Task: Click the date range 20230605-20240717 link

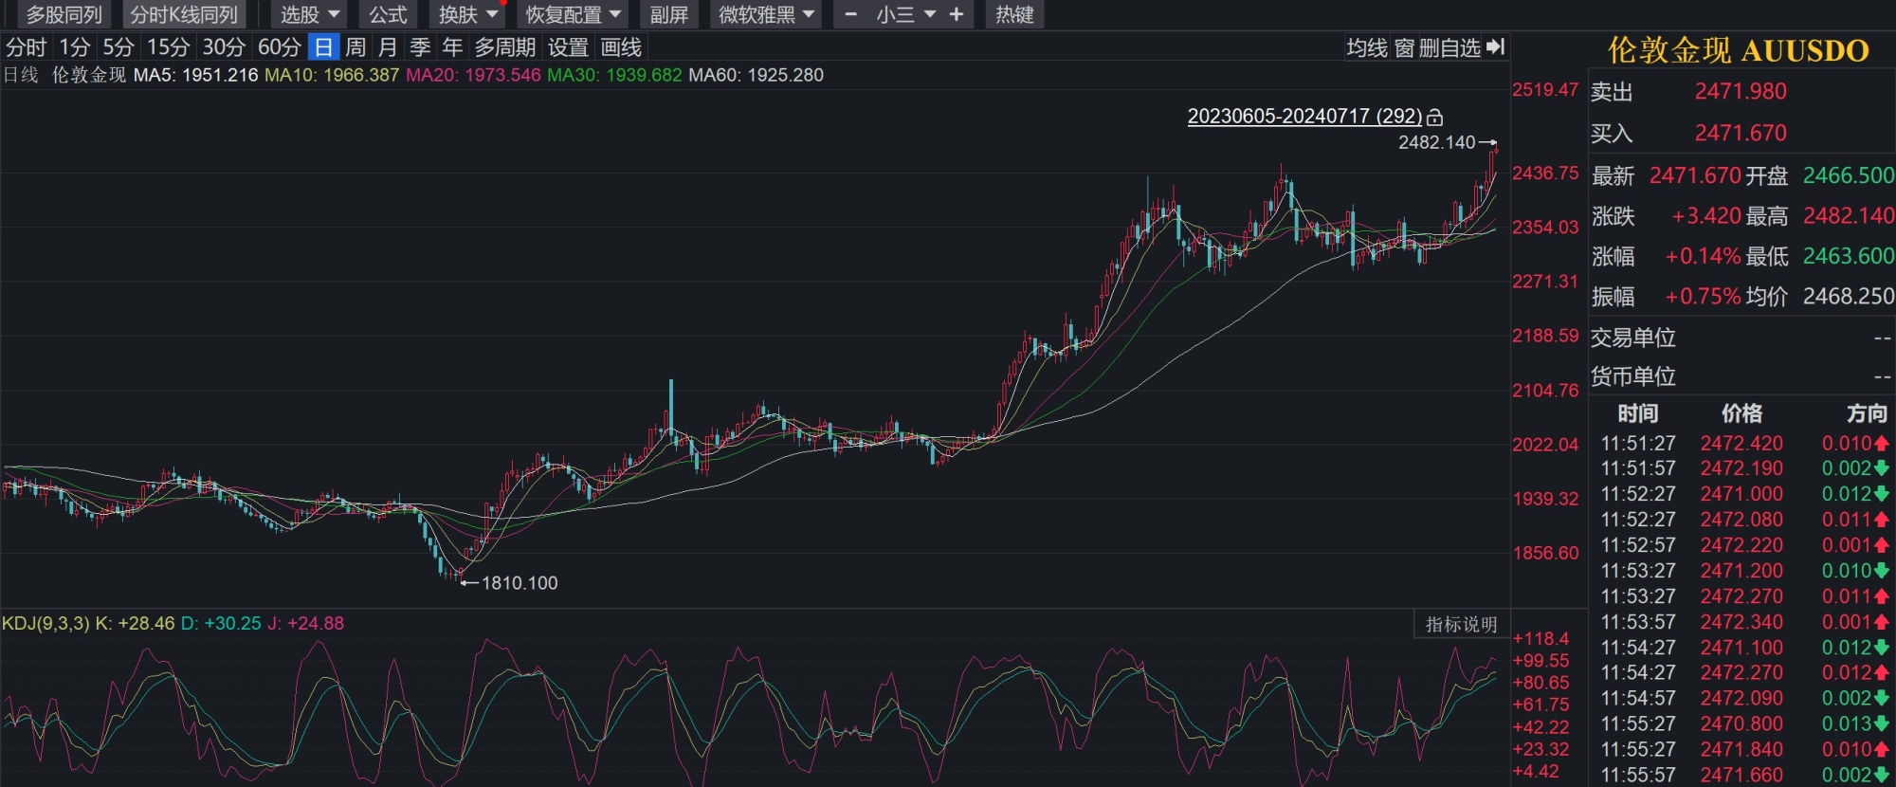Action: pos(1304,116)
